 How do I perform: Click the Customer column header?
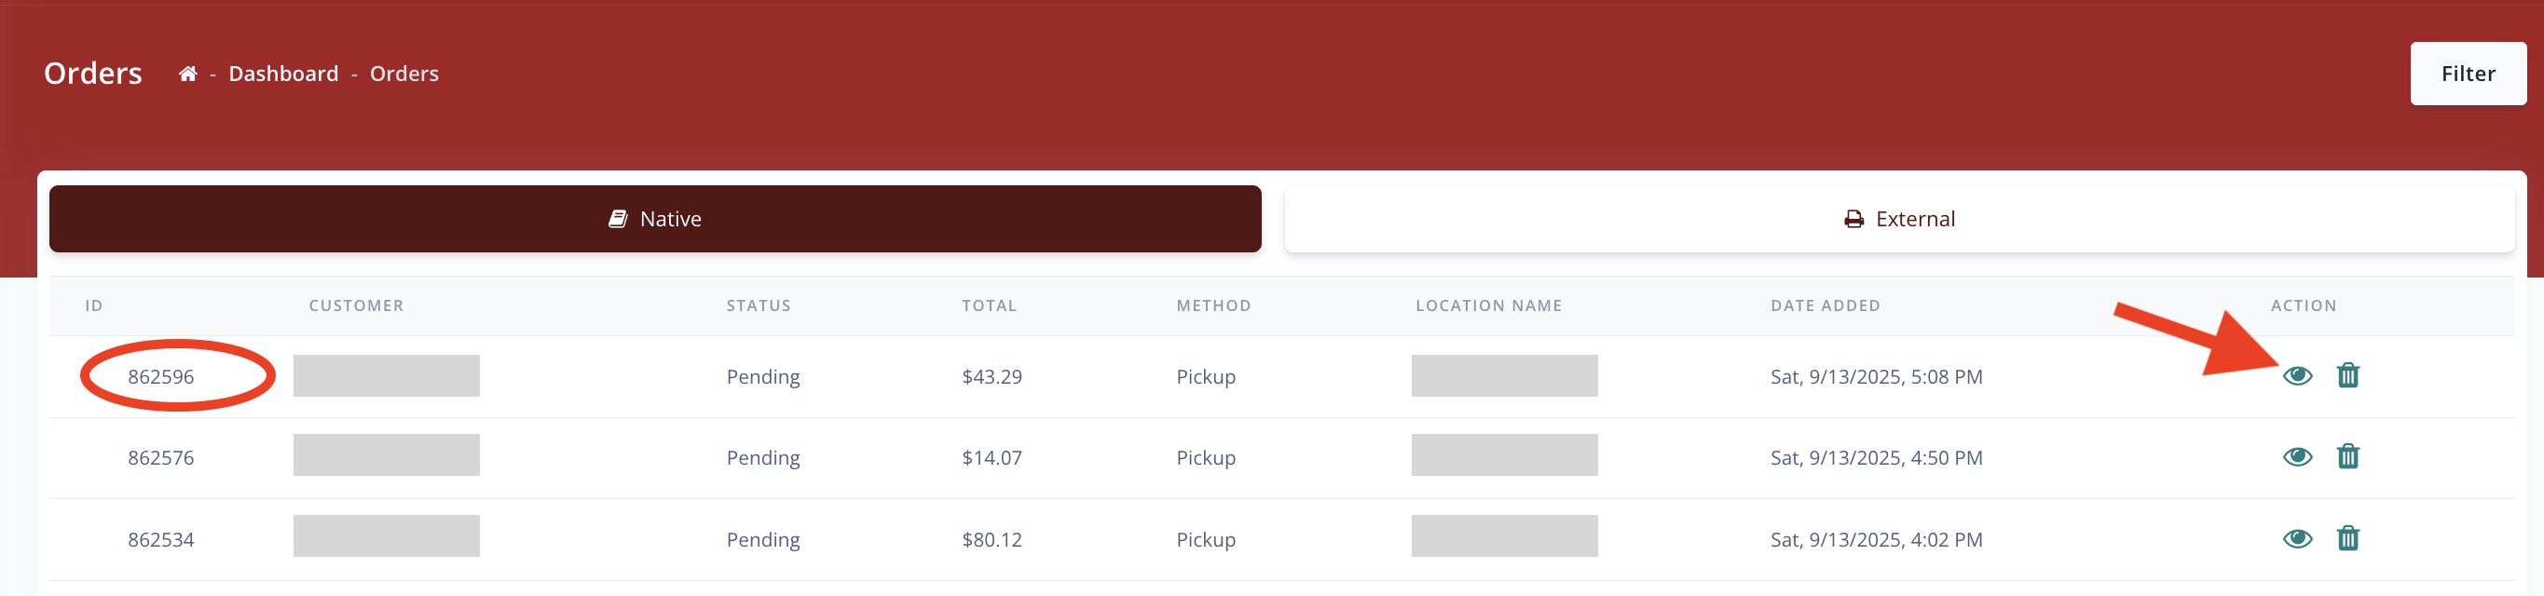(356, 305)
